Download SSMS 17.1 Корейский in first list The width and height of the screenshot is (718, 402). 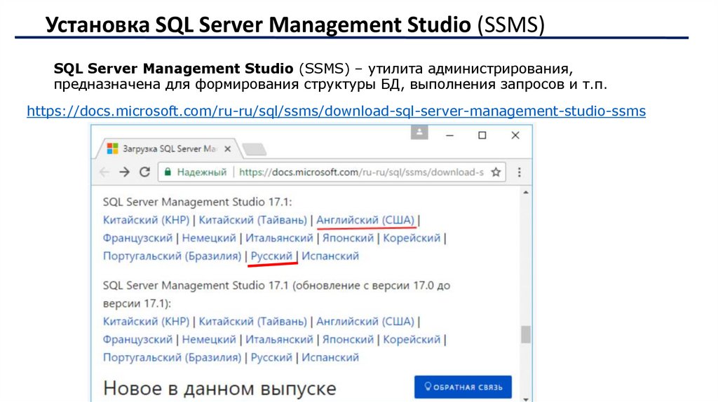(x=412, y=238)
